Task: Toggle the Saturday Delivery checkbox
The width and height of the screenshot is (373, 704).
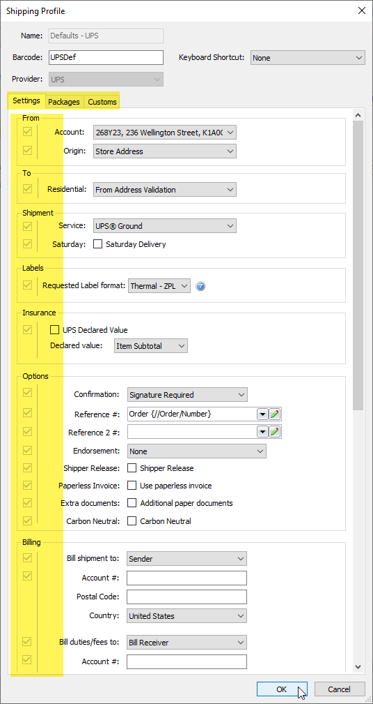Action: (x=97, y=244)
